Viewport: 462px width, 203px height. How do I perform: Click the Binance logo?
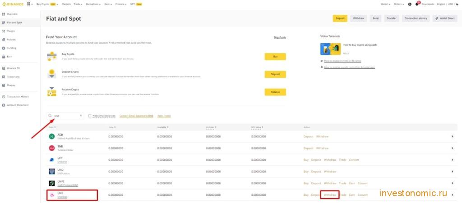[13, 4]
